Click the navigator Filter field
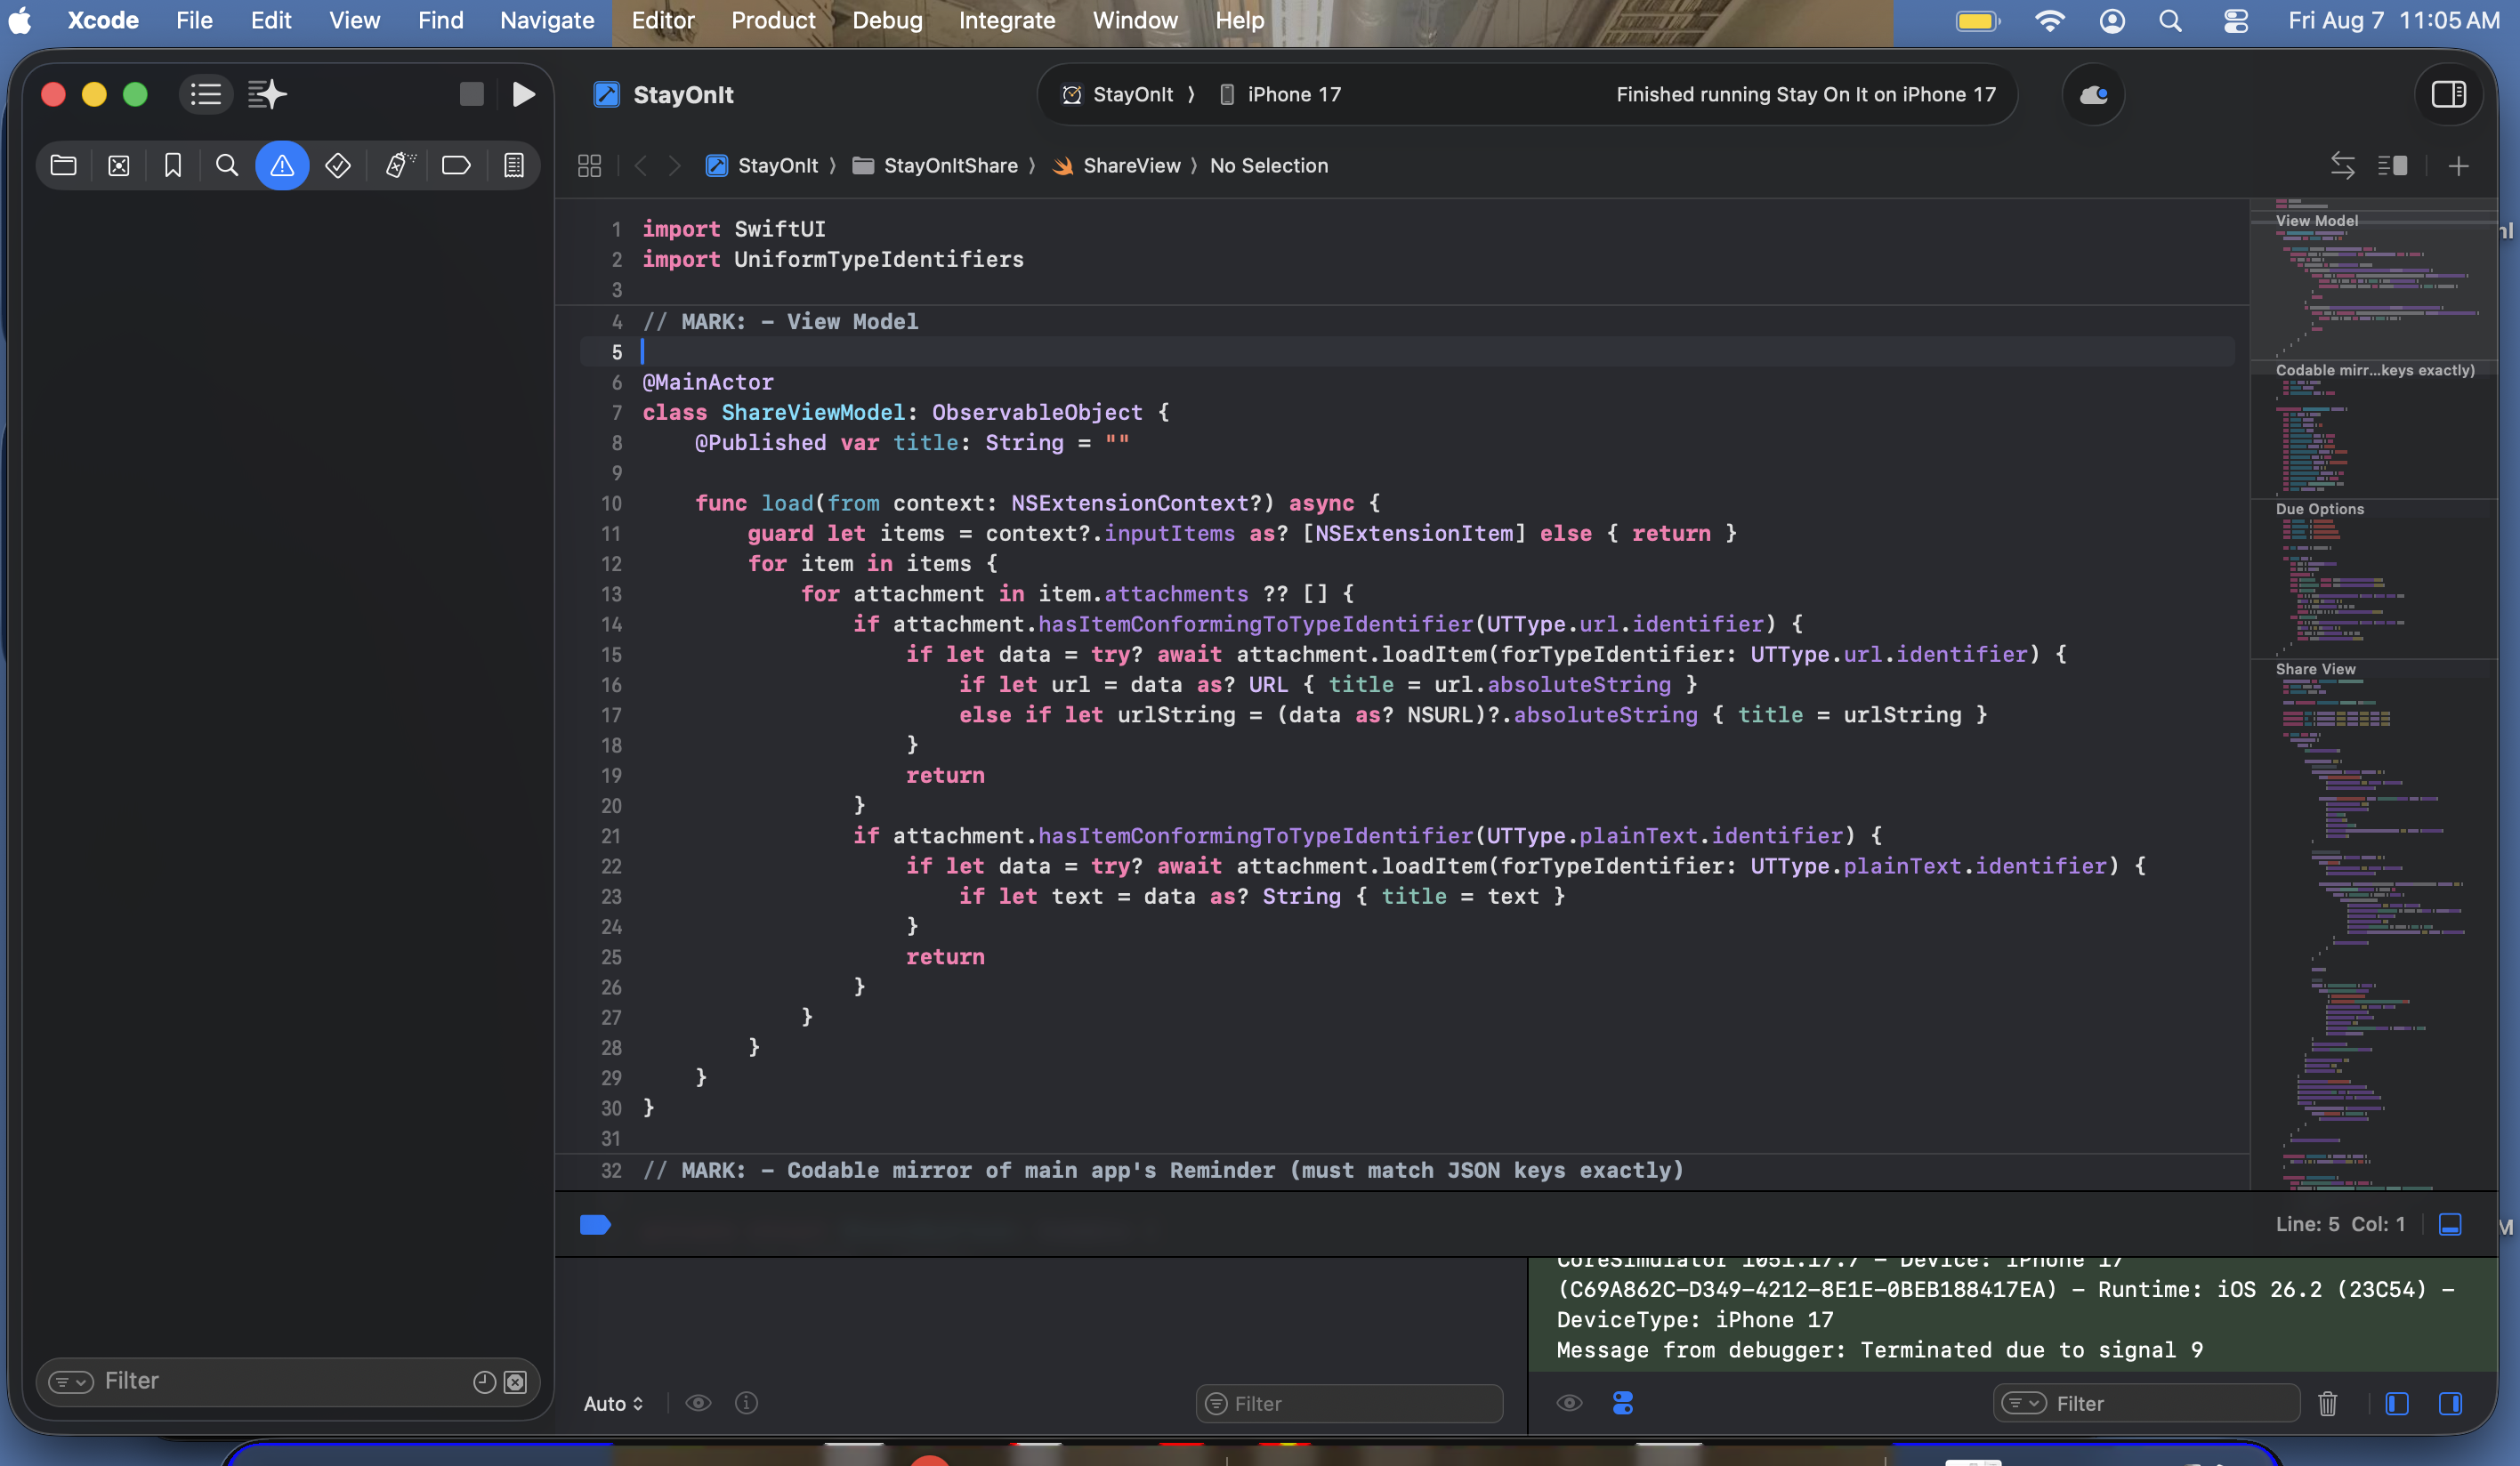Image resolution: width=2520 pixels, height=1466 pixels. pos(287,1381)
